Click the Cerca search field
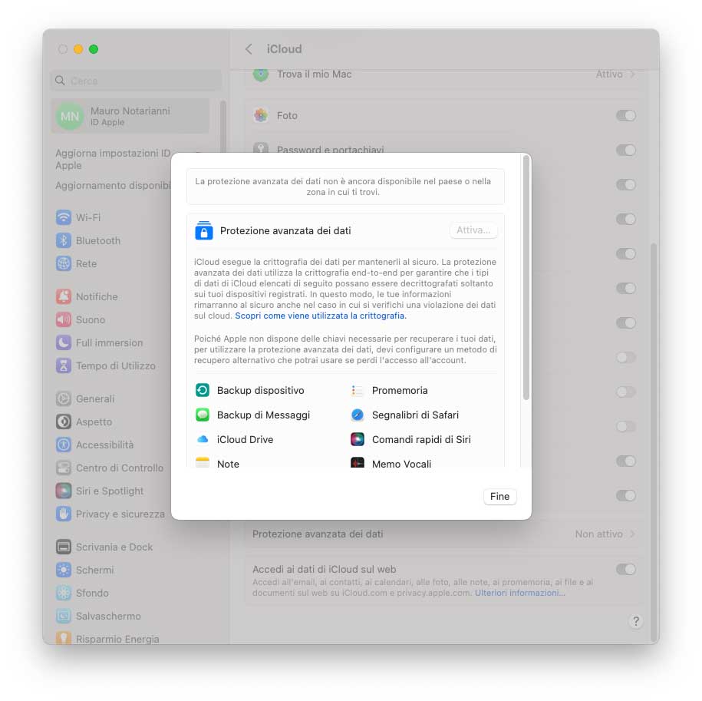 pyautogui.click(x=136, y=81)
